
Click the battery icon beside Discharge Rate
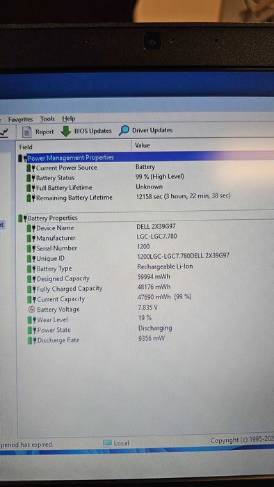(x=32, y=340)
